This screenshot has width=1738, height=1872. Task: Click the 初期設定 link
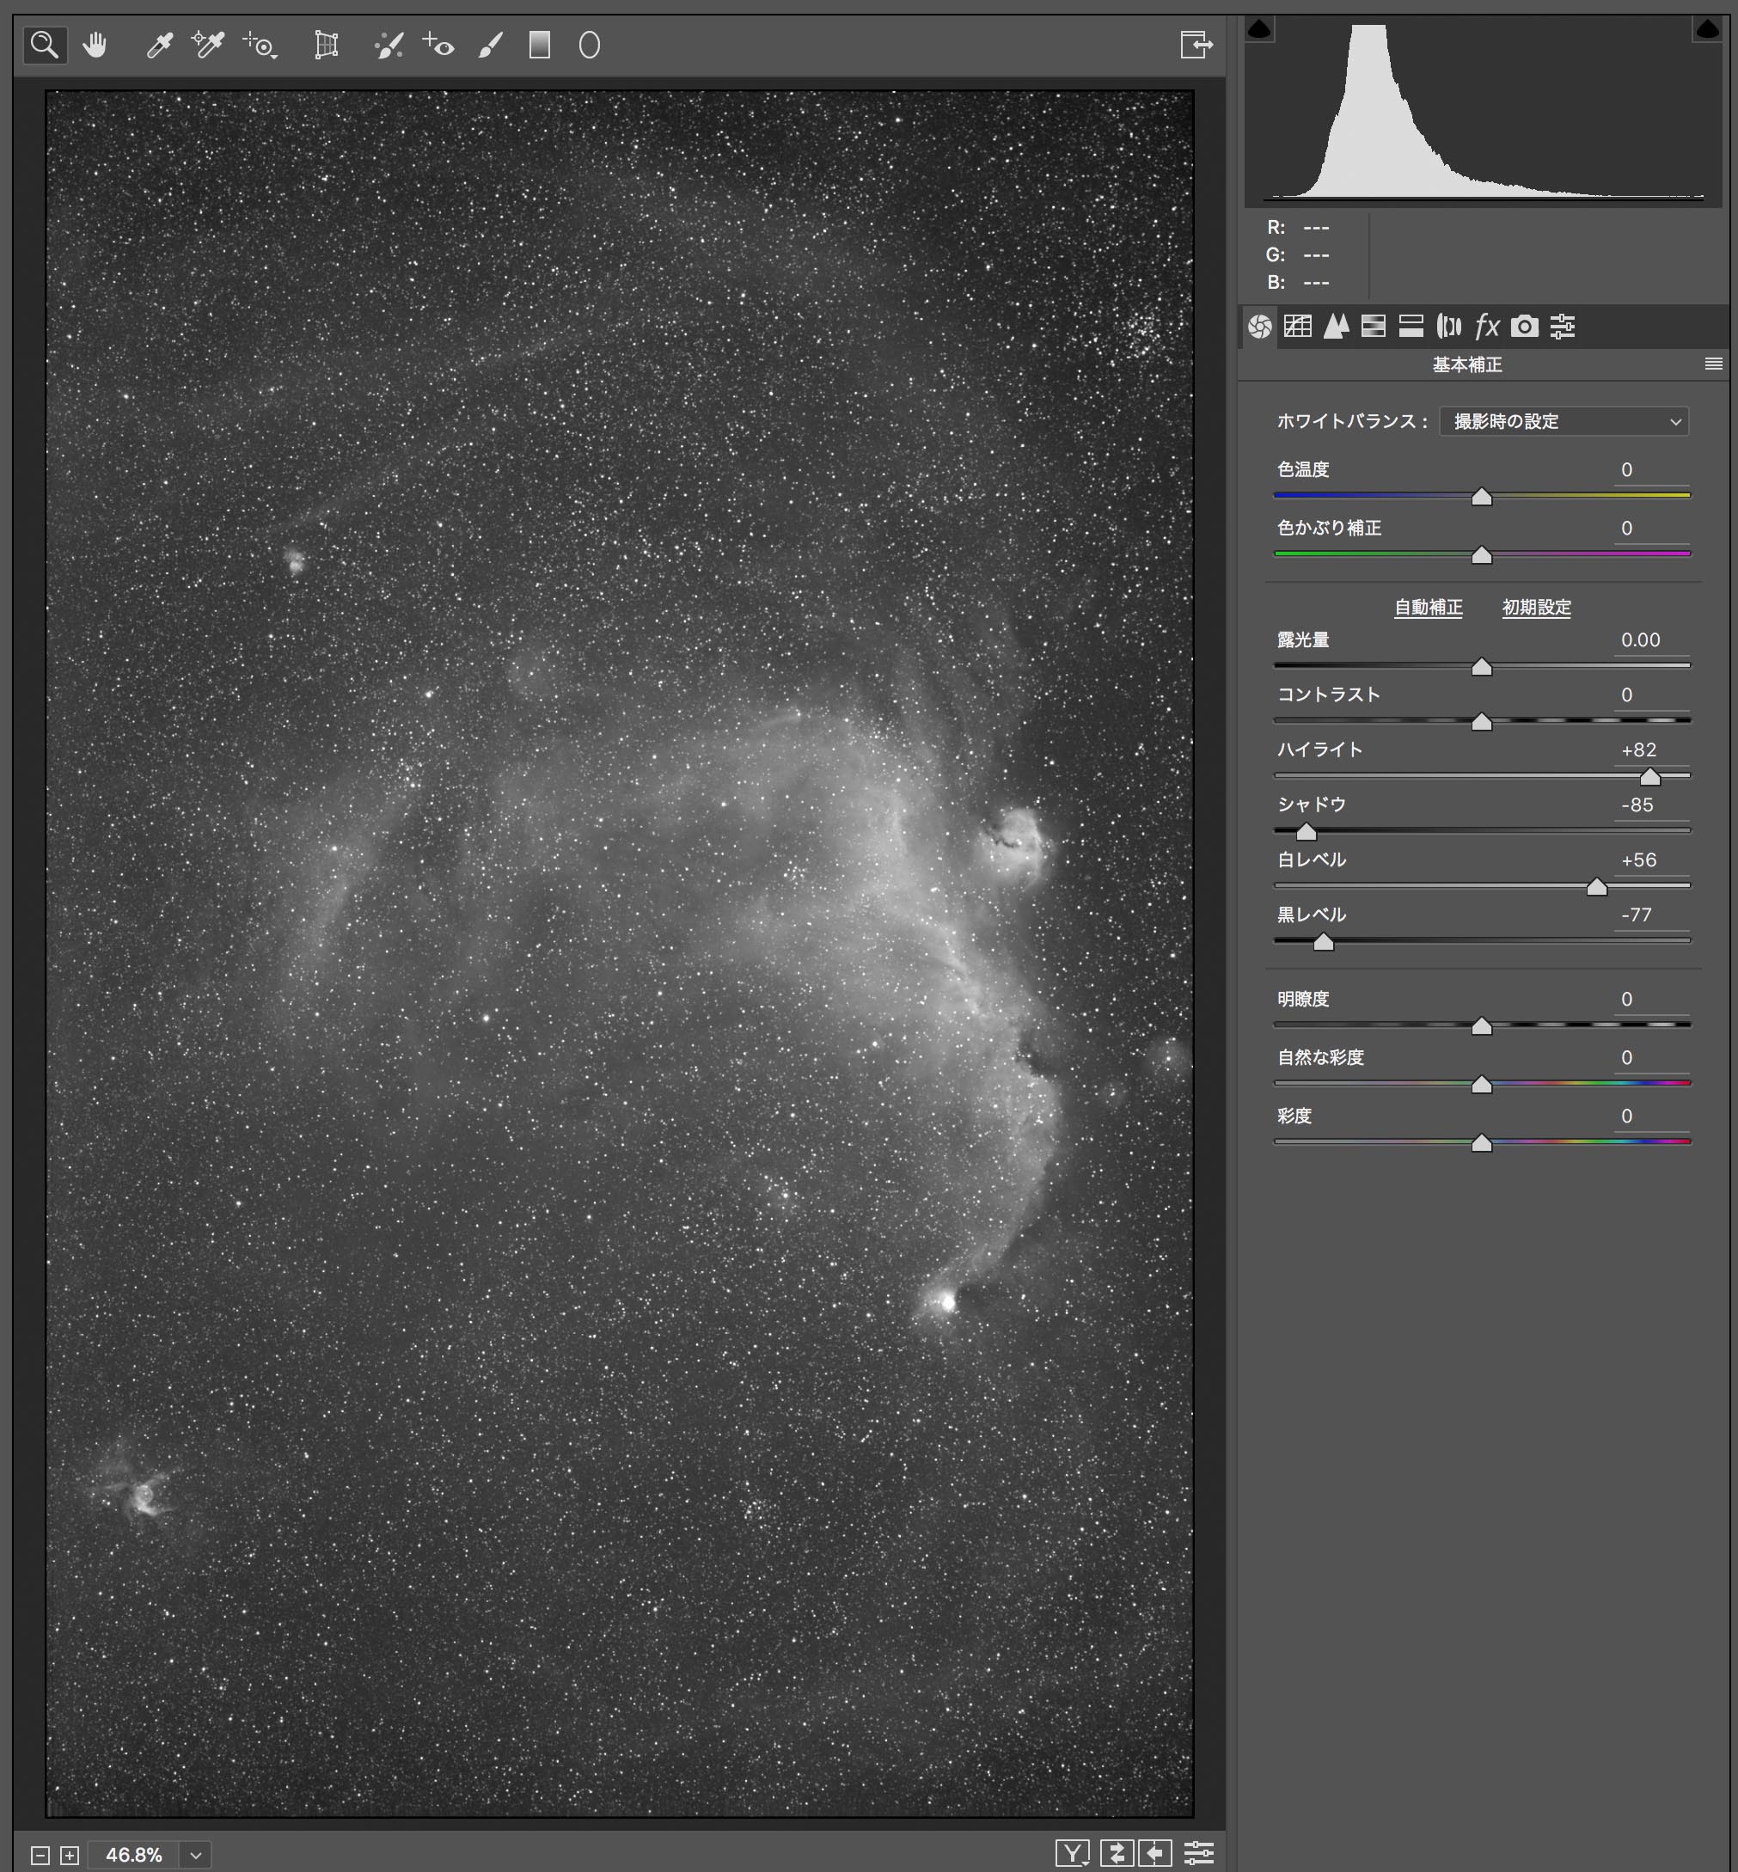pyautogui.click(x=1536, y=608)
